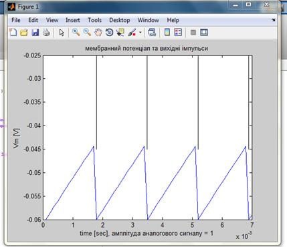This screenshot has width=287, height=247.
Task: Activate the Zoom In magnifier tool
Action: tap(76, 33)
